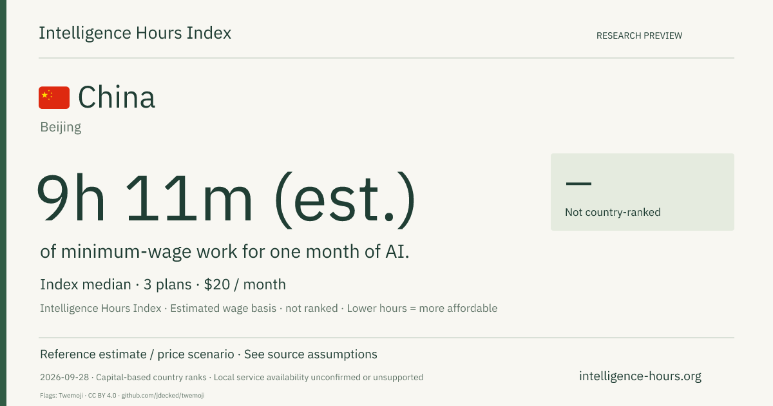The image size is (773, 406).
Task: Click the $20 / month price
Action: tap(245, 285)
